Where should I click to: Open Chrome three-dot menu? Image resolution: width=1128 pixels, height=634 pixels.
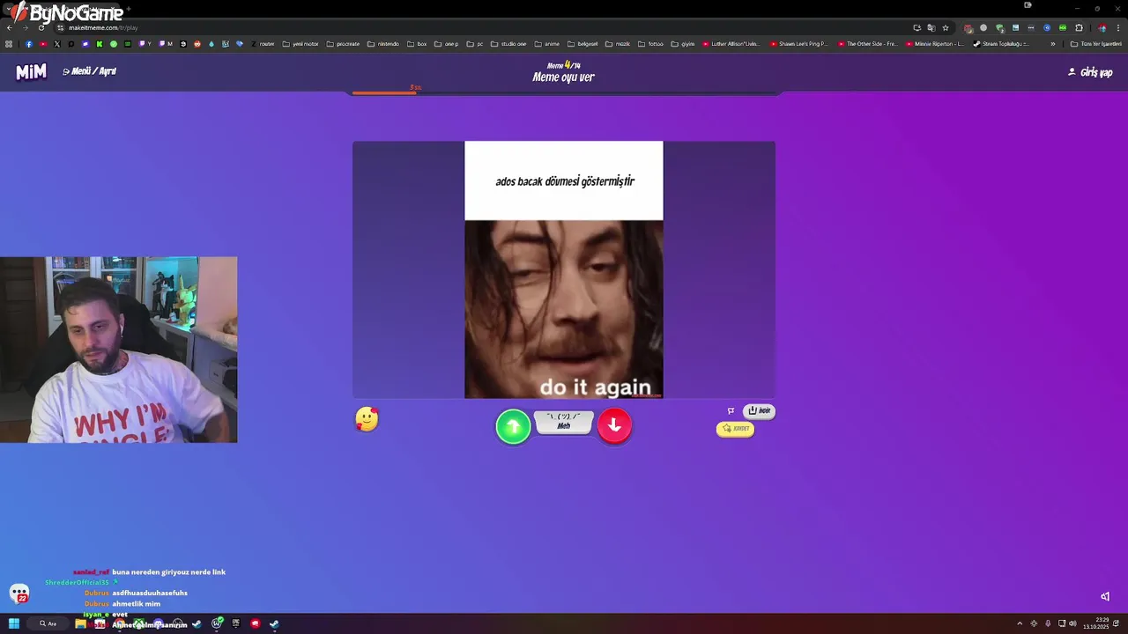click(x=1118, y=27)
